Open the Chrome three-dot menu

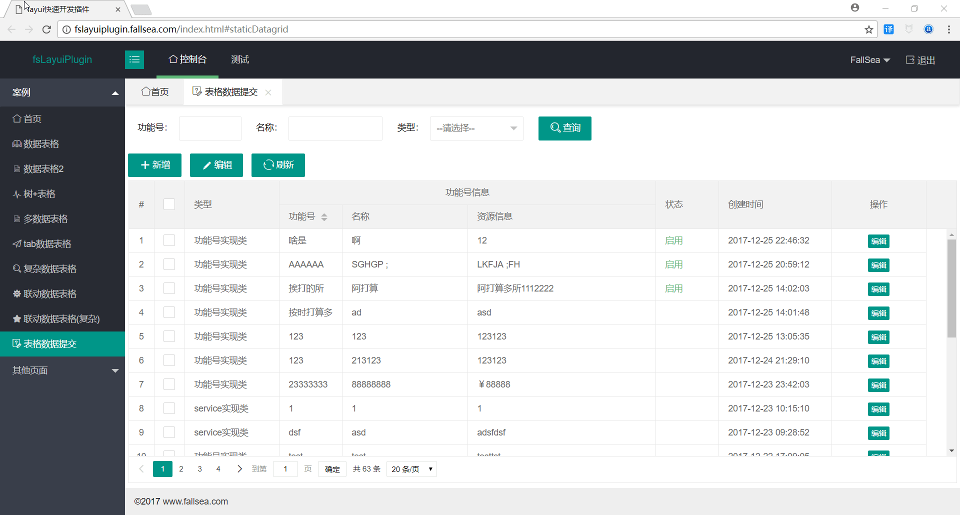coord(948,29)
